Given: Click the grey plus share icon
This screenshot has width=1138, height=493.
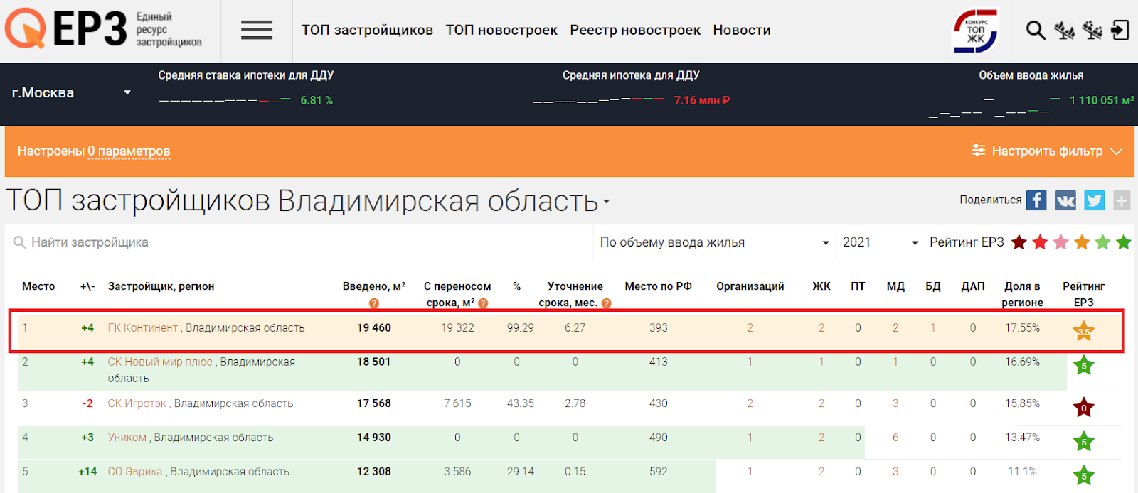Looking at the screenshot, I should (x=1122, y=200).
